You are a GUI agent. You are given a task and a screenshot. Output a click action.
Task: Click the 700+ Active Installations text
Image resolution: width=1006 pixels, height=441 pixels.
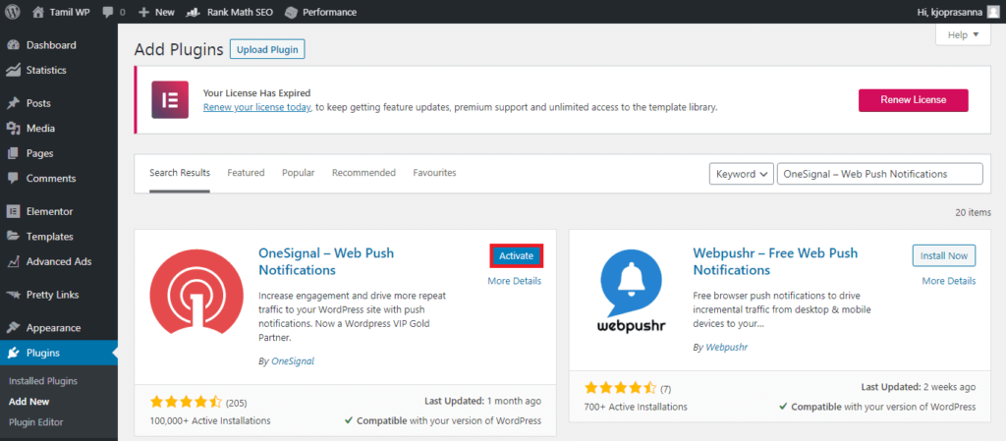point(636,407)
